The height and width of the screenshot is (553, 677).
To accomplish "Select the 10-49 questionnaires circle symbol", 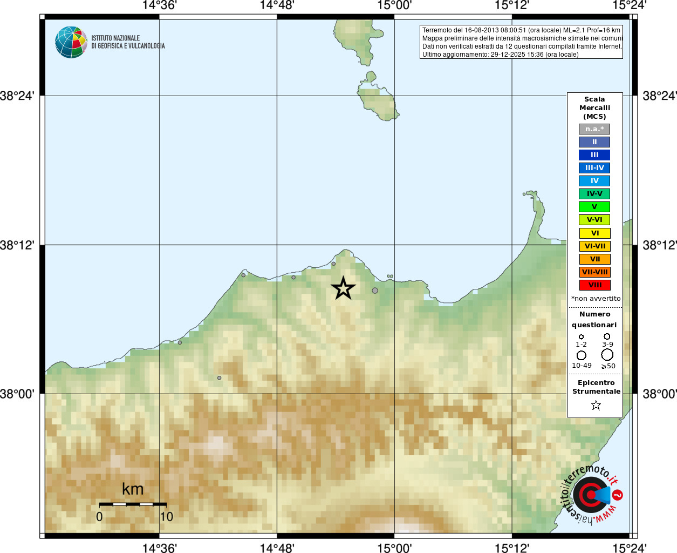I will pyautogui.click(x=581, y=355).
